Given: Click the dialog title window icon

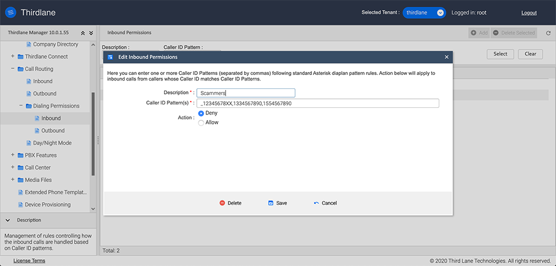Looking at the screenshot, I should tap(110, 57).
